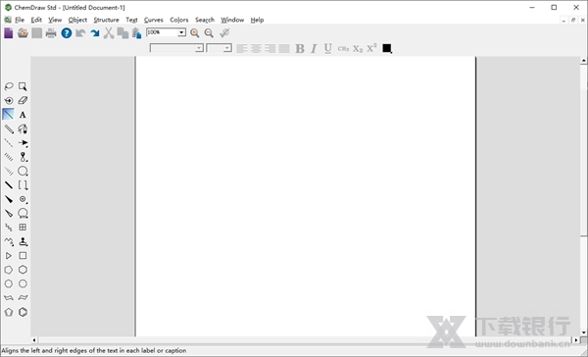588x357 pixels.
Task: Open the Window menu
Action: coord(232,20)
